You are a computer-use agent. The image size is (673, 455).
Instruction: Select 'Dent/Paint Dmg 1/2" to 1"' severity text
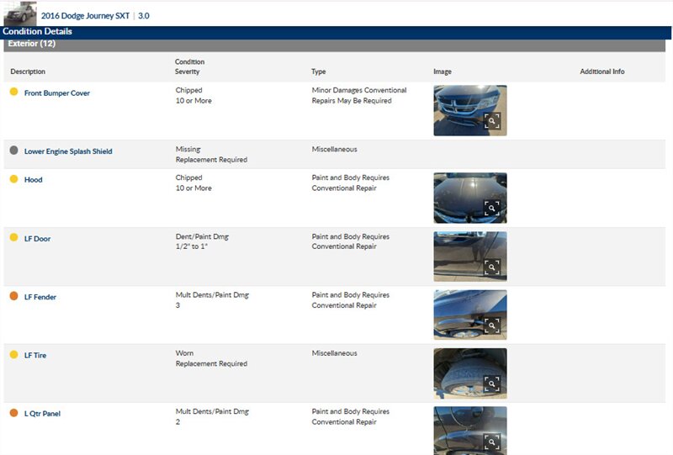pos(202,241)
